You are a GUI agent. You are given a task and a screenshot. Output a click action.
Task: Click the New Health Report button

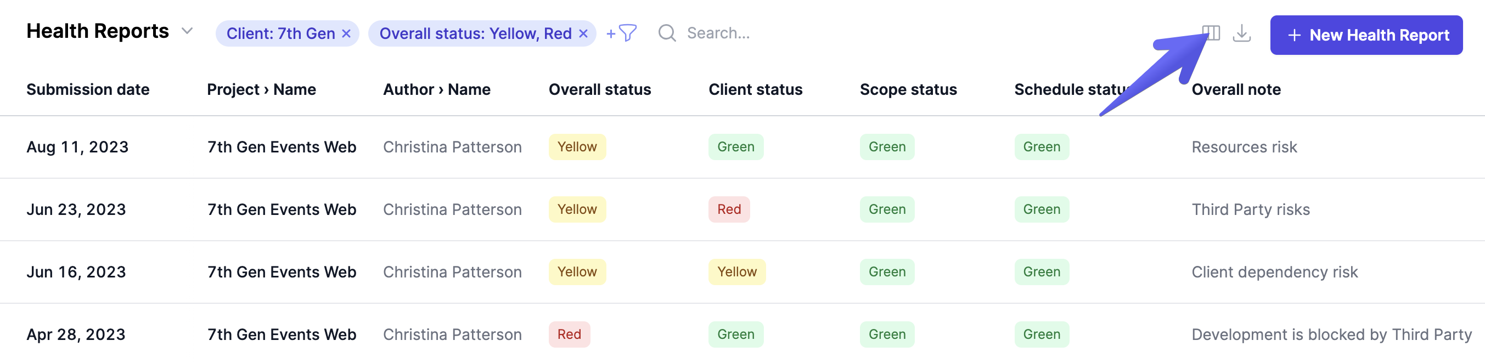coord(1366,35)
